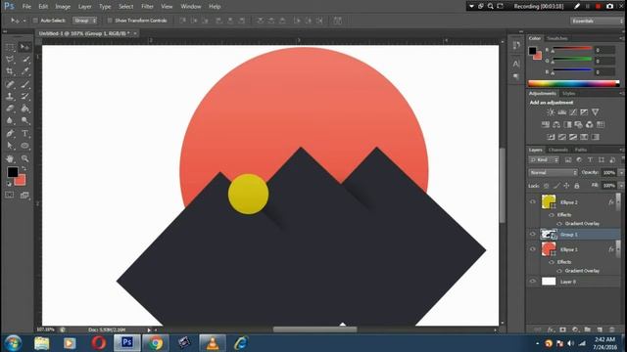Open the File menu
Image resolution: width=627 pixels, height=352 pixels.
click(26, 7)
